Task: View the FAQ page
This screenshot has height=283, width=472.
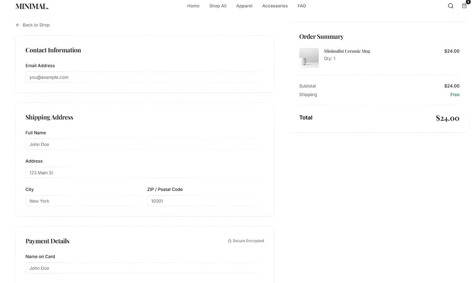Action: (302, 6)
